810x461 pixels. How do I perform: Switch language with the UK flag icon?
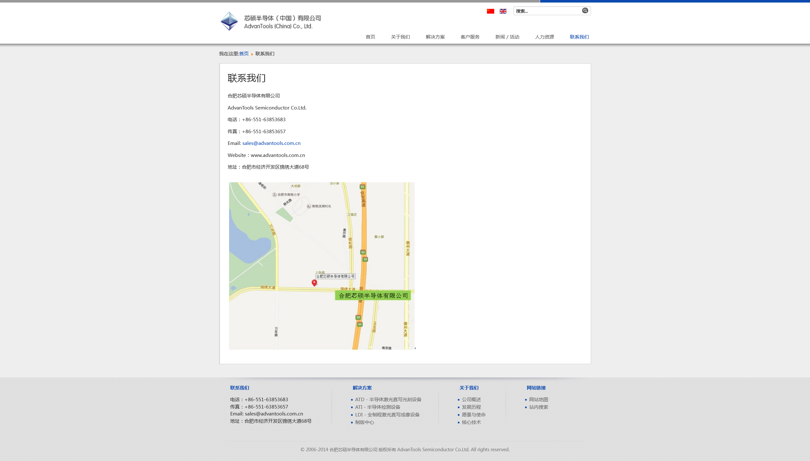point(503,11)
